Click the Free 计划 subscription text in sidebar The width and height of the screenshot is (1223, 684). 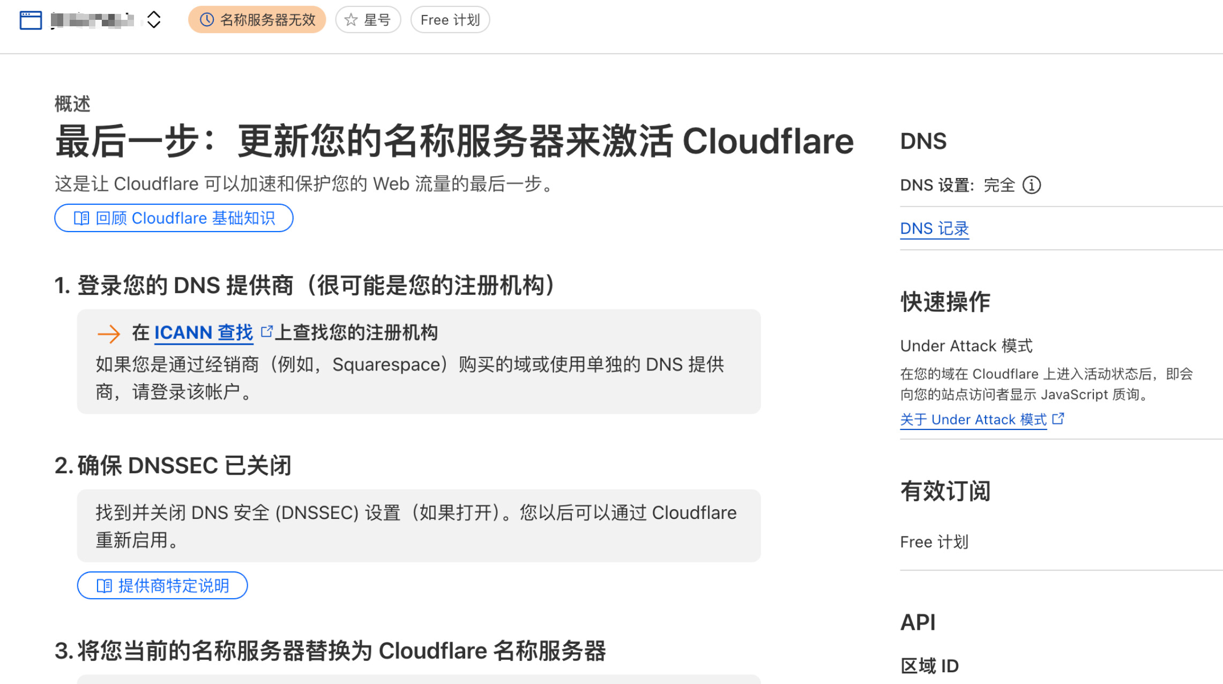(934, 542)
